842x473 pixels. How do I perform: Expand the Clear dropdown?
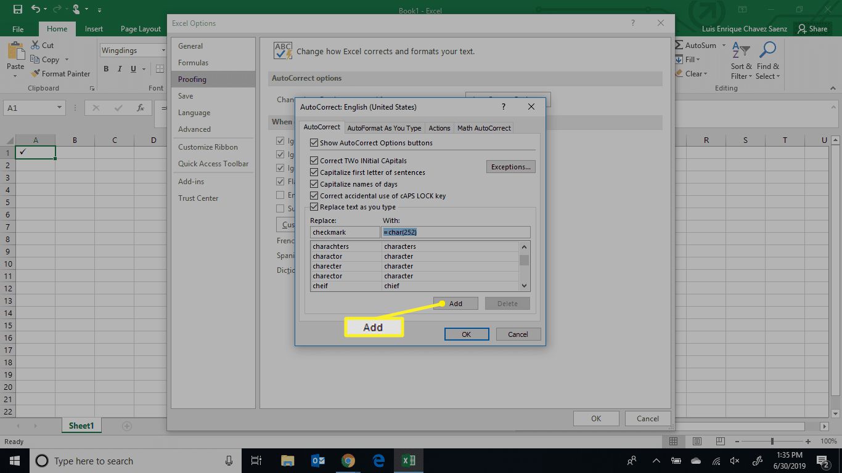705,73
